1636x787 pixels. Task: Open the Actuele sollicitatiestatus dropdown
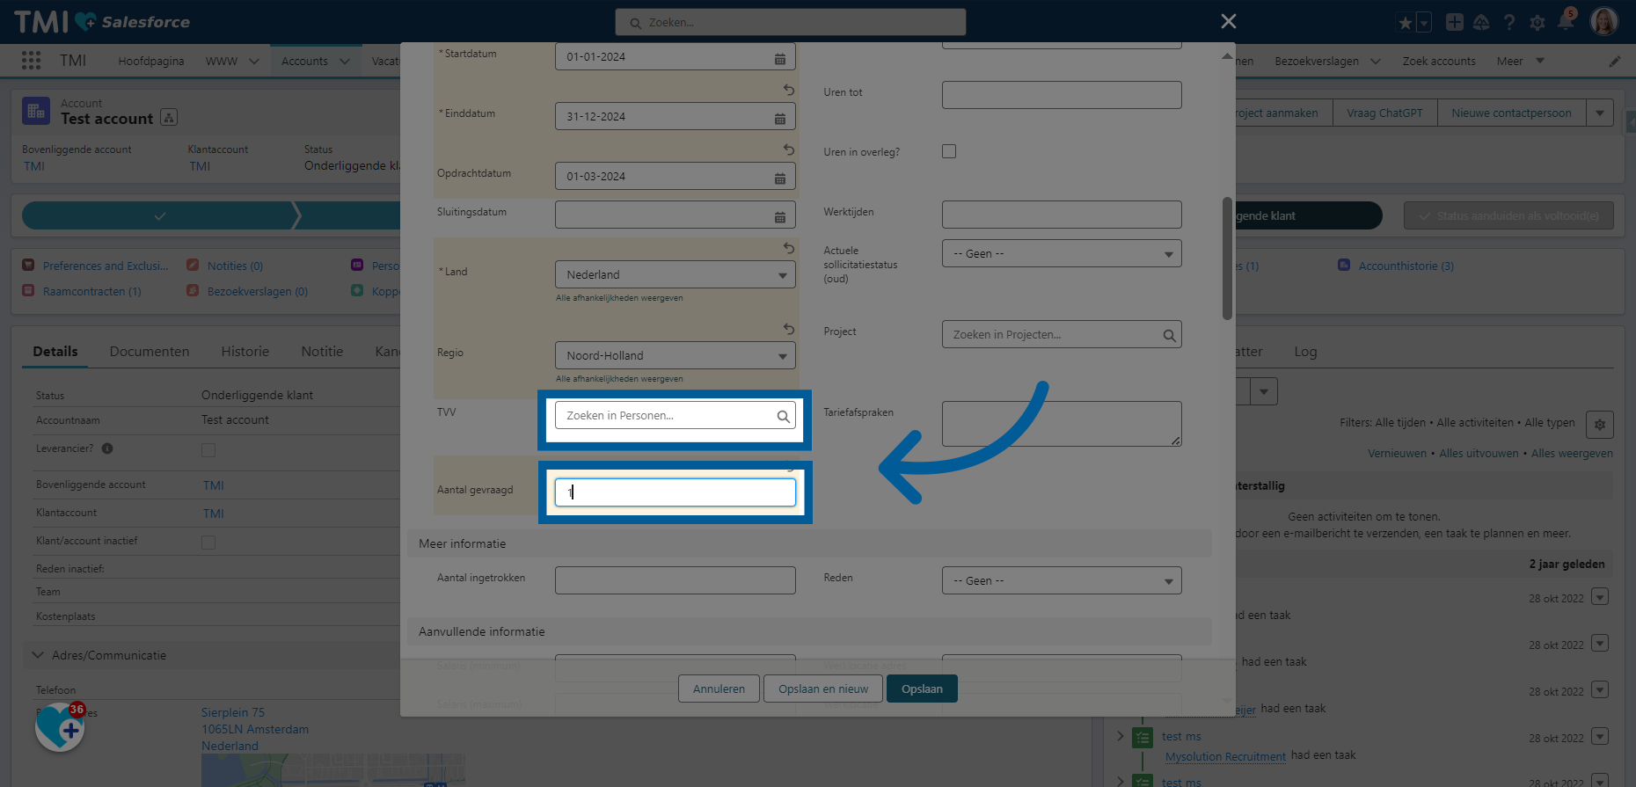tap(1062, 253)
